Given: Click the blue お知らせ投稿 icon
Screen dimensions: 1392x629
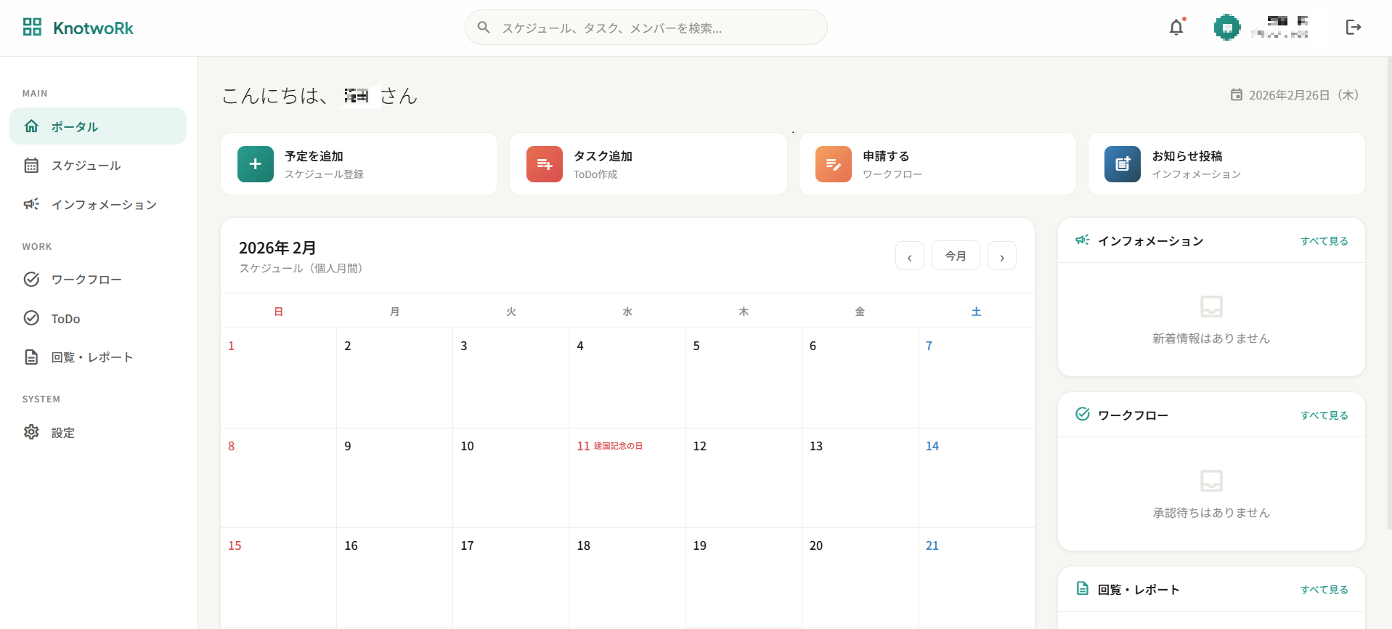Looking at the screenshot, I should 1122,164.
